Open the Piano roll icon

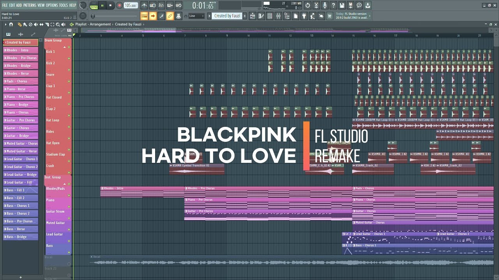(x=261, y=16)
